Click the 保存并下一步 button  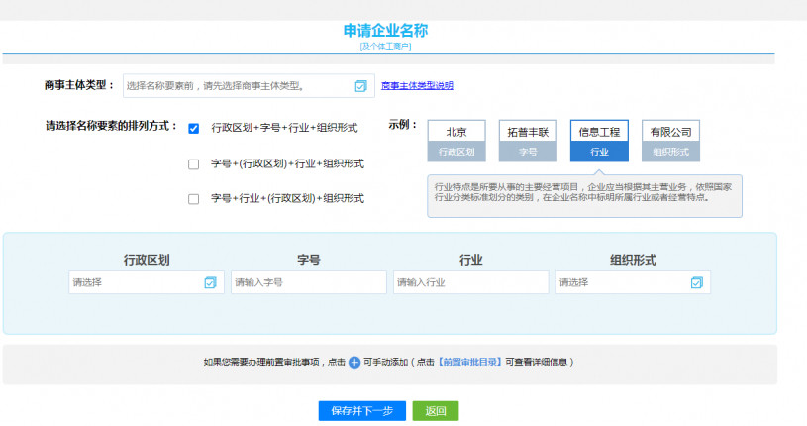(x=361, y=411)
